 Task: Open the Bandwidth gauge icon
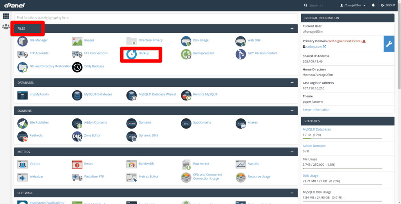tap(132, 164)
